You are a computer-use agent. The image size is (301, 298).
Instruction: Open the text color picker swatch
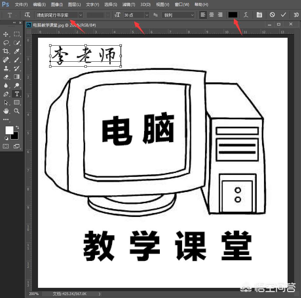(233, 15)
